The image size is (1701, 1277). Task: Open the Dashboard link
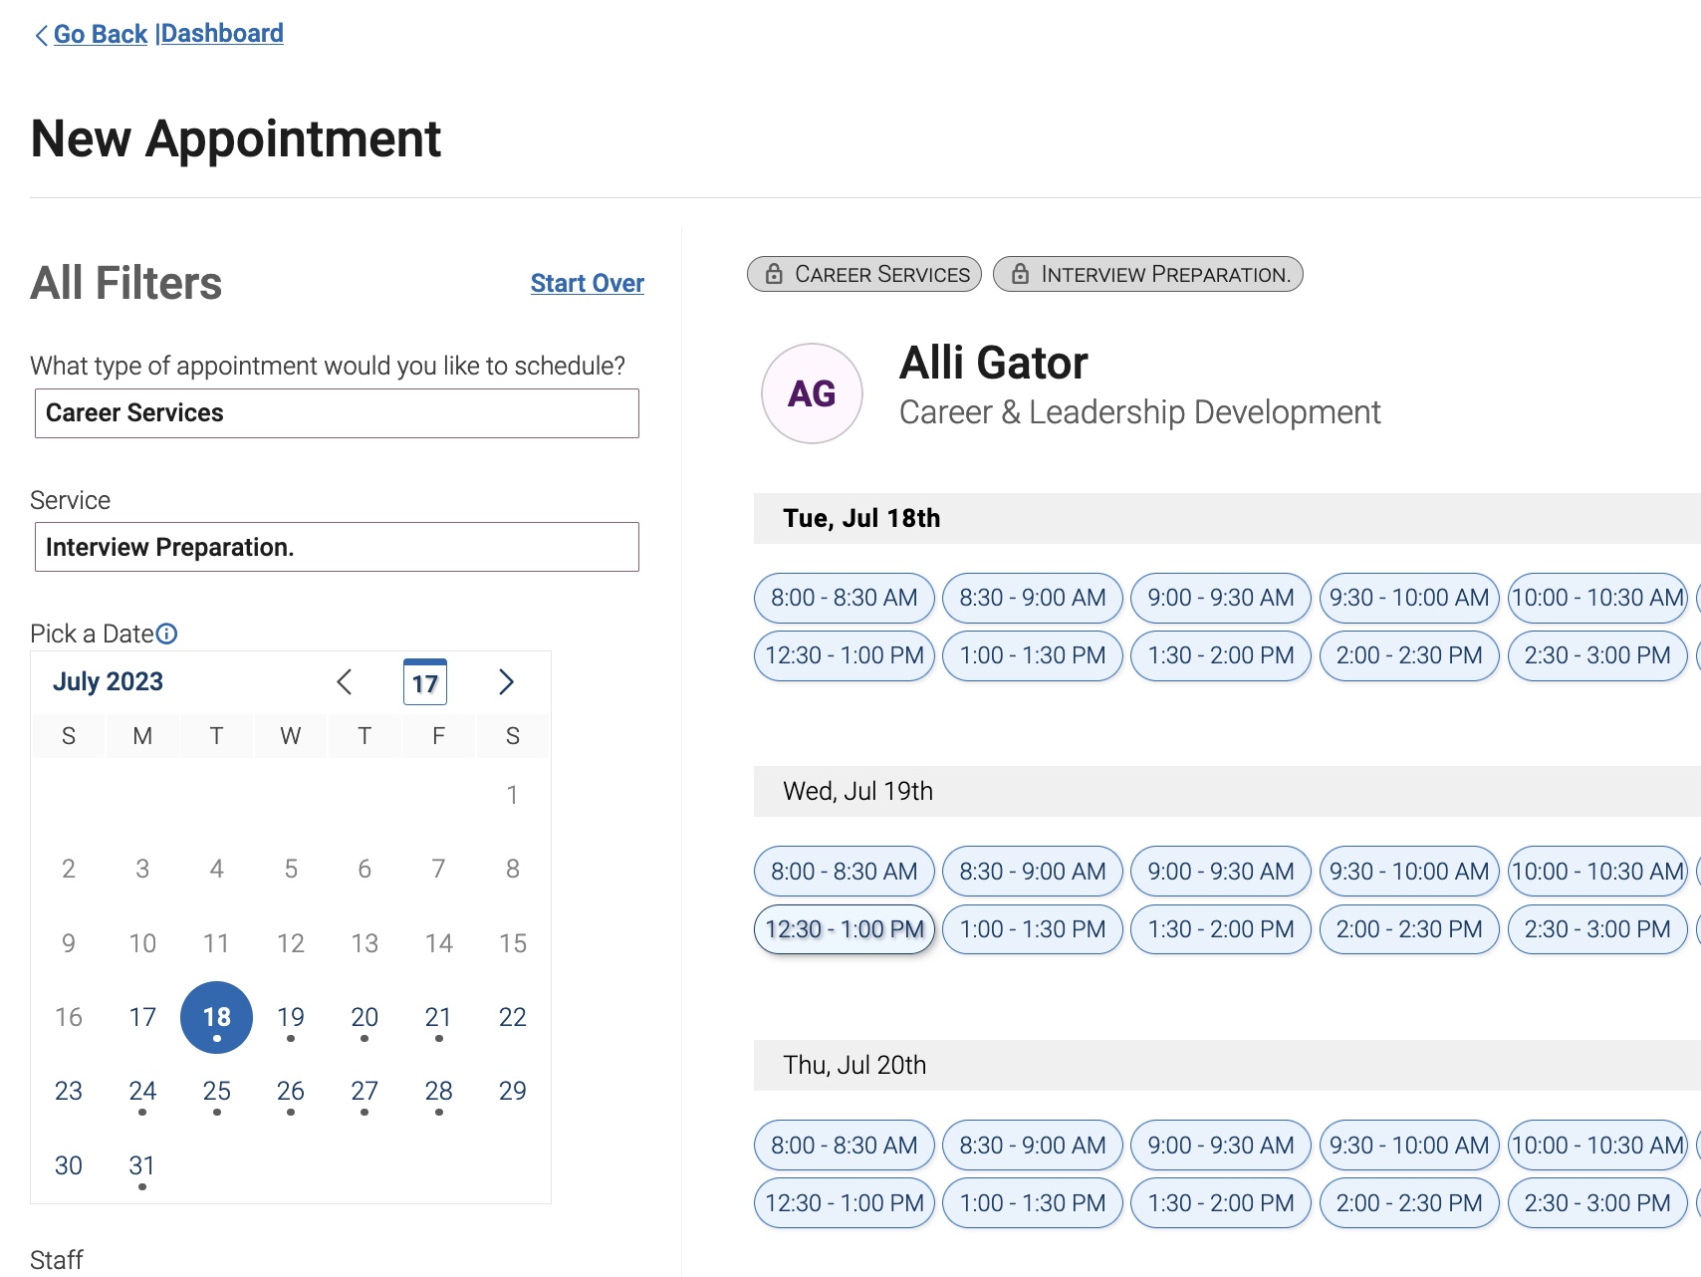(x=222, y=34)
